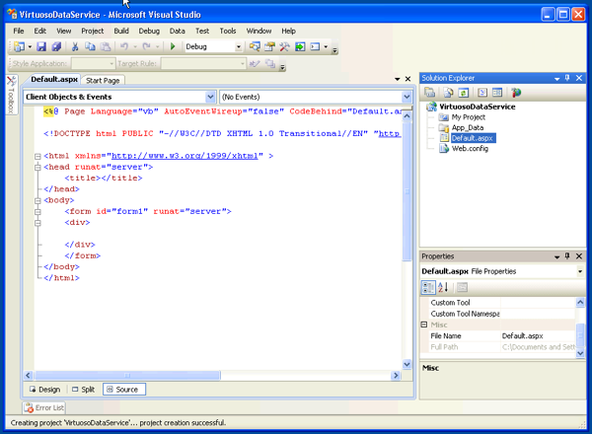Toggle Alphabetical sort in Properties panel
Image resolution: width=592 pixels, height=434 pixels.
[442, 287]
